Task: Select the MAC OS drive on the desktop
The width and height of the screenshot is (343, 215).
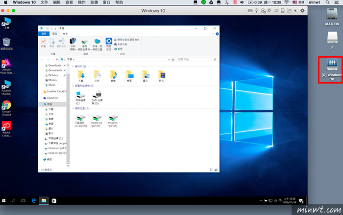Action: click(x=332, y=17)
